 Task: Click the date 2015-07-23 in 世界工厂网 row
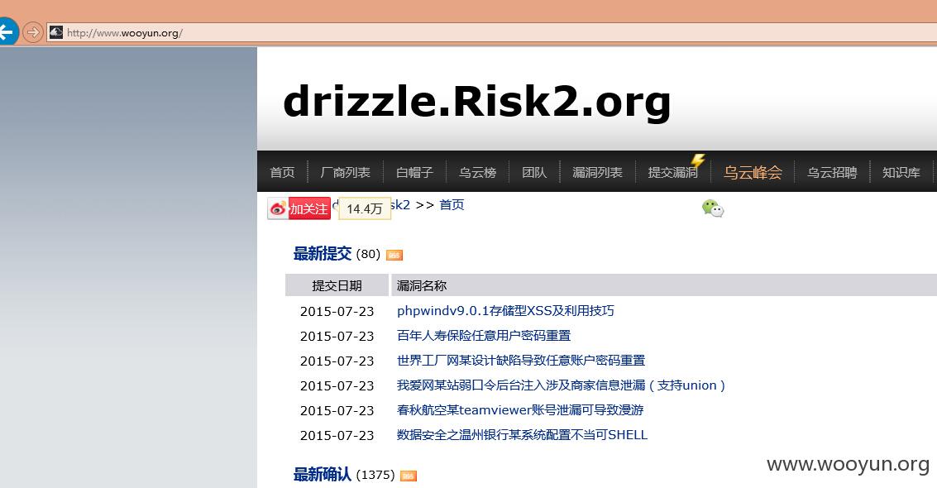337,361
